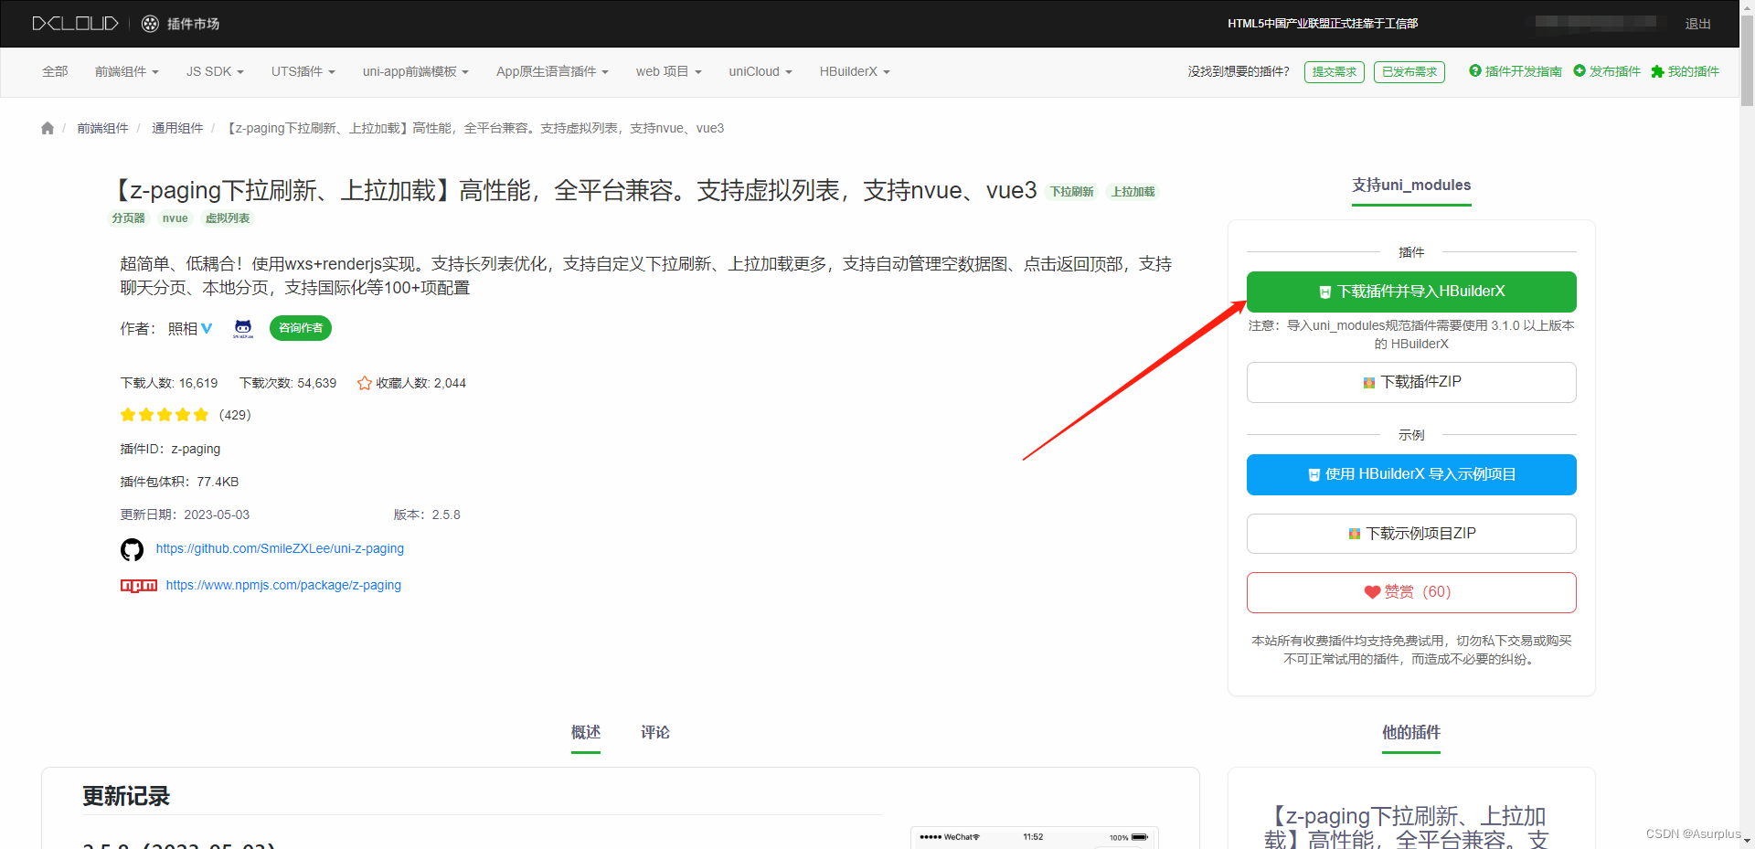Click the 提交需求 button
1755x849 pixels.
pos(1334,71)
